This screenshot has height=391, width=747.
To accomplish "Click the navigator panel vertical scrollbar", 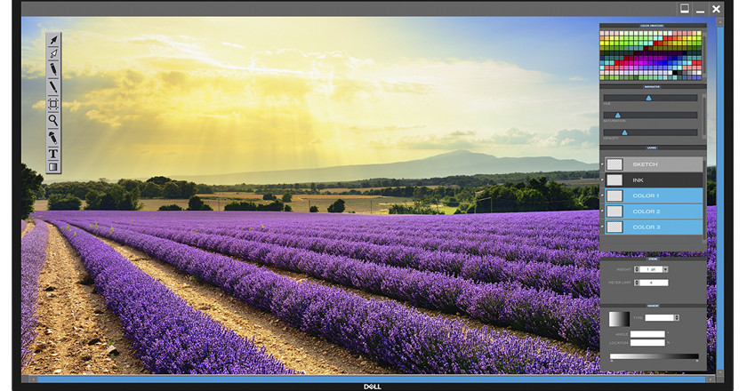I will click(x=704, y=116).
